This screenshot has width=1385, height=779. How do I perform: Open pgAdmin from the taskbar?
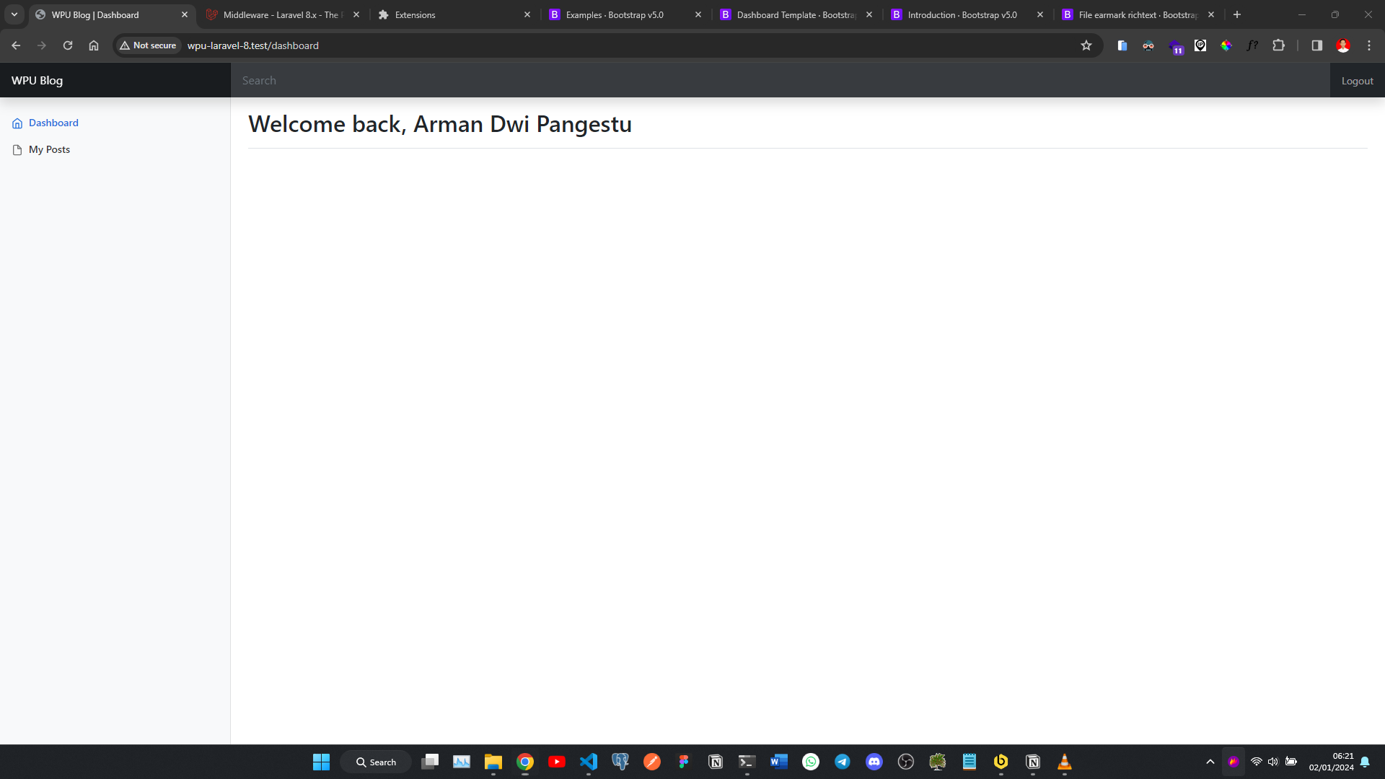point(620,762)
